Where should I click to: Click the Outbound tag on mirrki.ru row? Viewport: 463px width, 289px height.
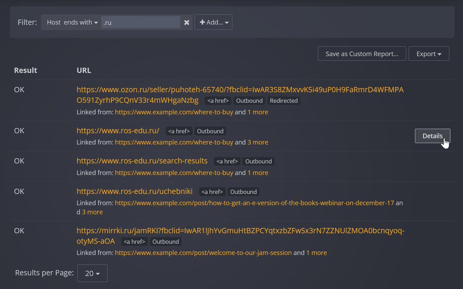point(166,242)
